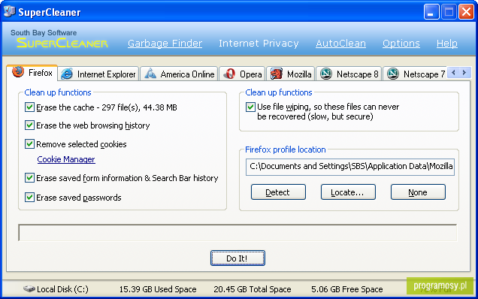Click the Detect profile button
This screenshot has width=478, height=299.
tap(278, 192)
